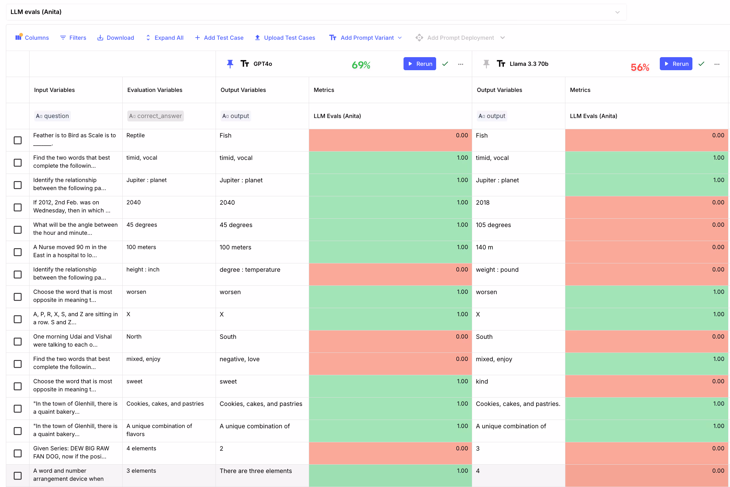Click the Download icon in toolbar

pos(100,38)
